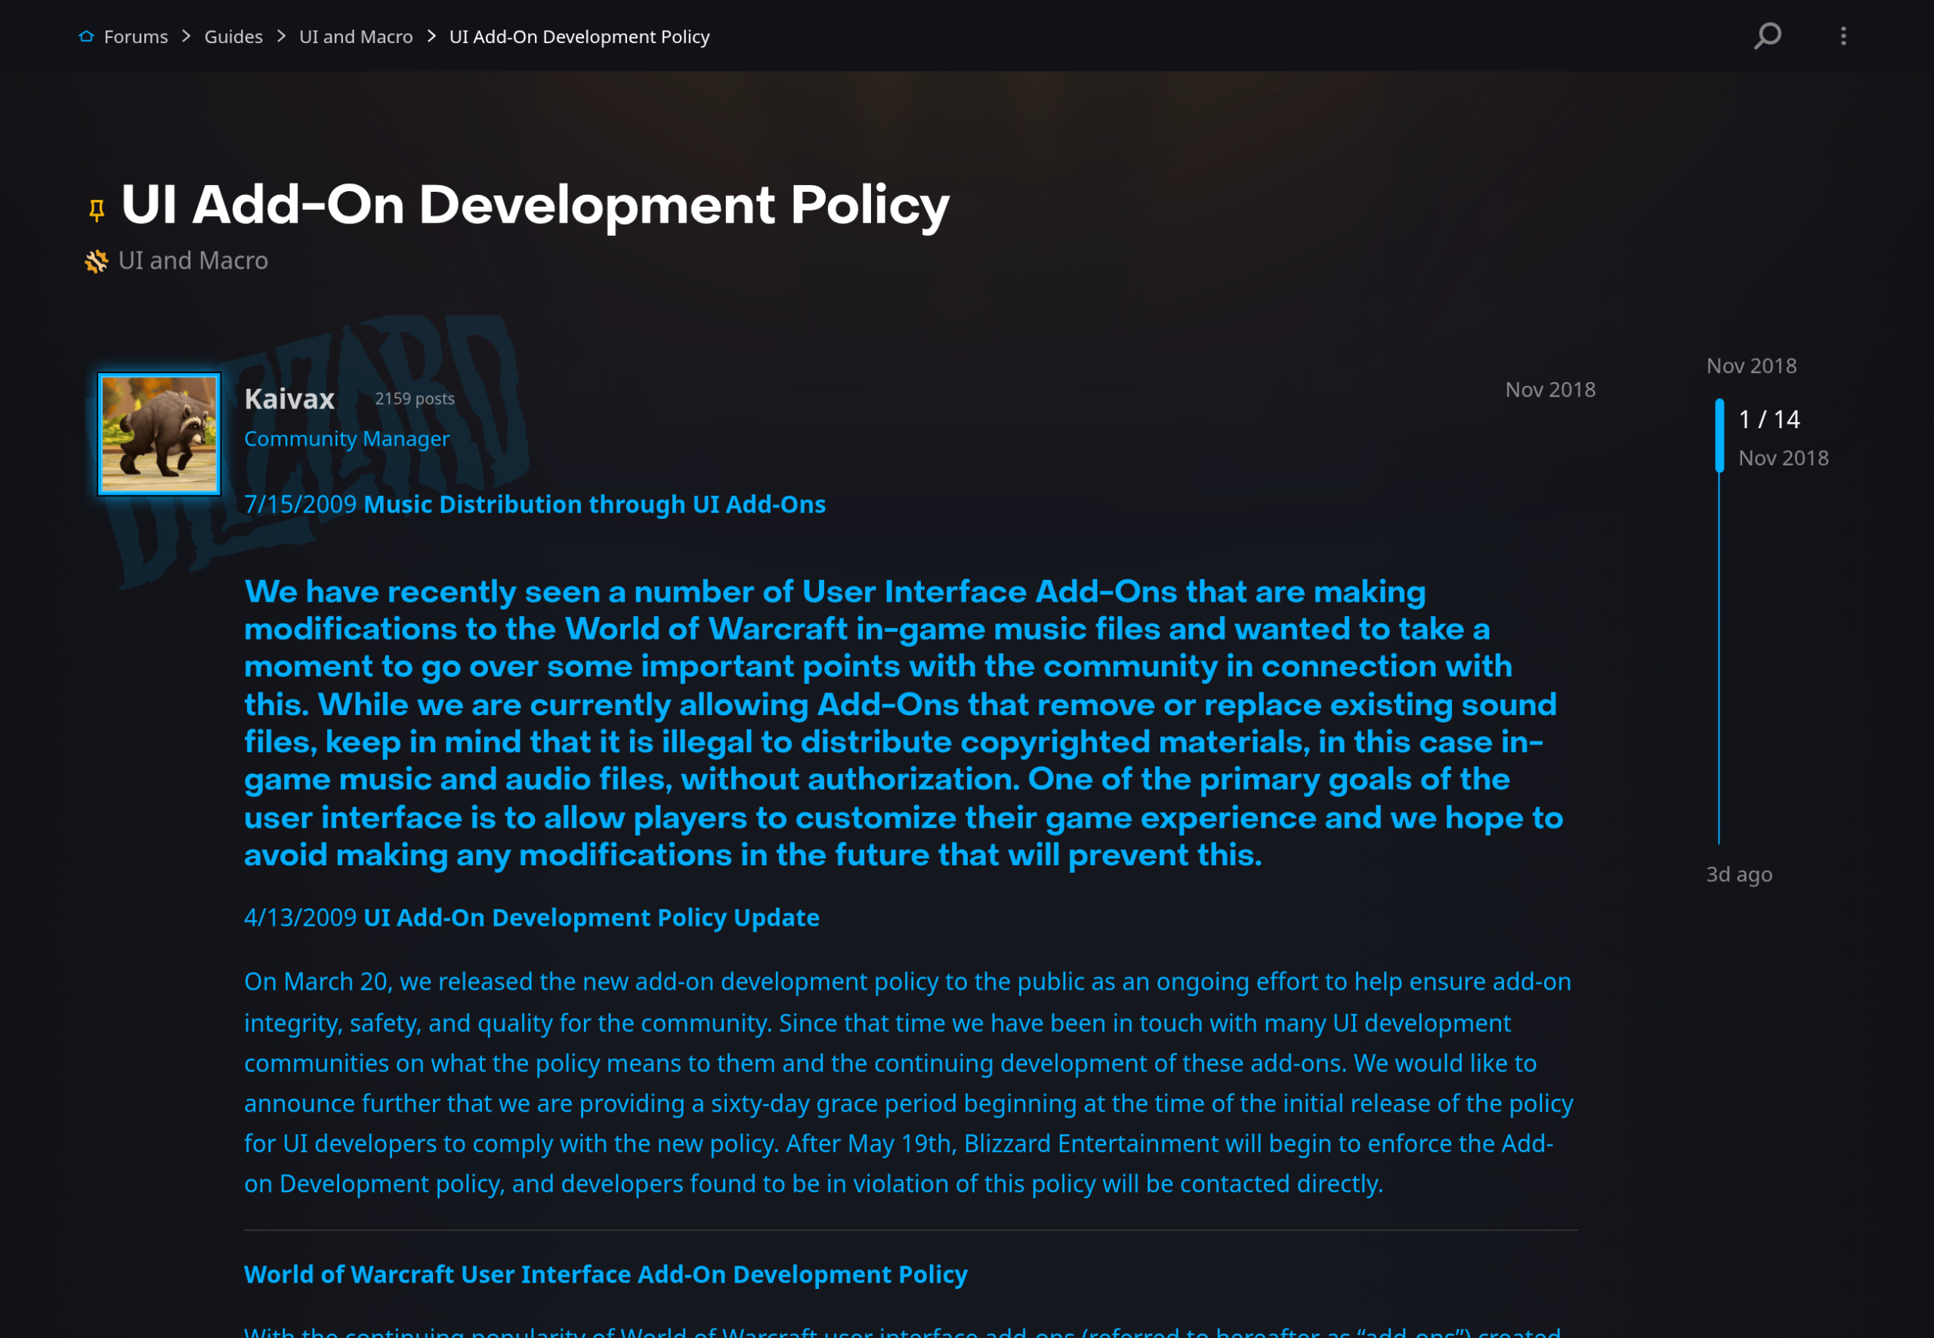Click the post date Nov 2018
The height and width of the screenshot is (1338, 1934).
pyautogui.click(x=1550, y=390)
